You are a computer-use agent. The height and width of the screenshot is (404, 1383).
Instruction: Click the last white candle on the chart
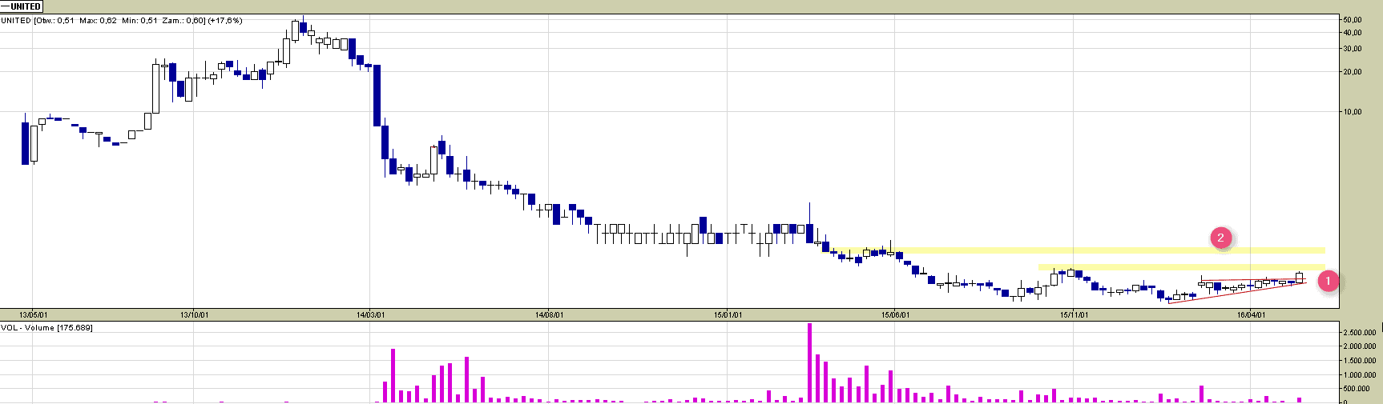(x=1299, y=277)
